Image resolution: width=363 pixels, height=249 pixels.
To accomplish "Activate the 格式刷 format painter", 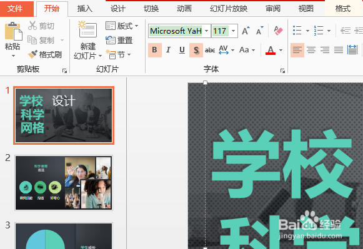I will (x=45, y=54).
